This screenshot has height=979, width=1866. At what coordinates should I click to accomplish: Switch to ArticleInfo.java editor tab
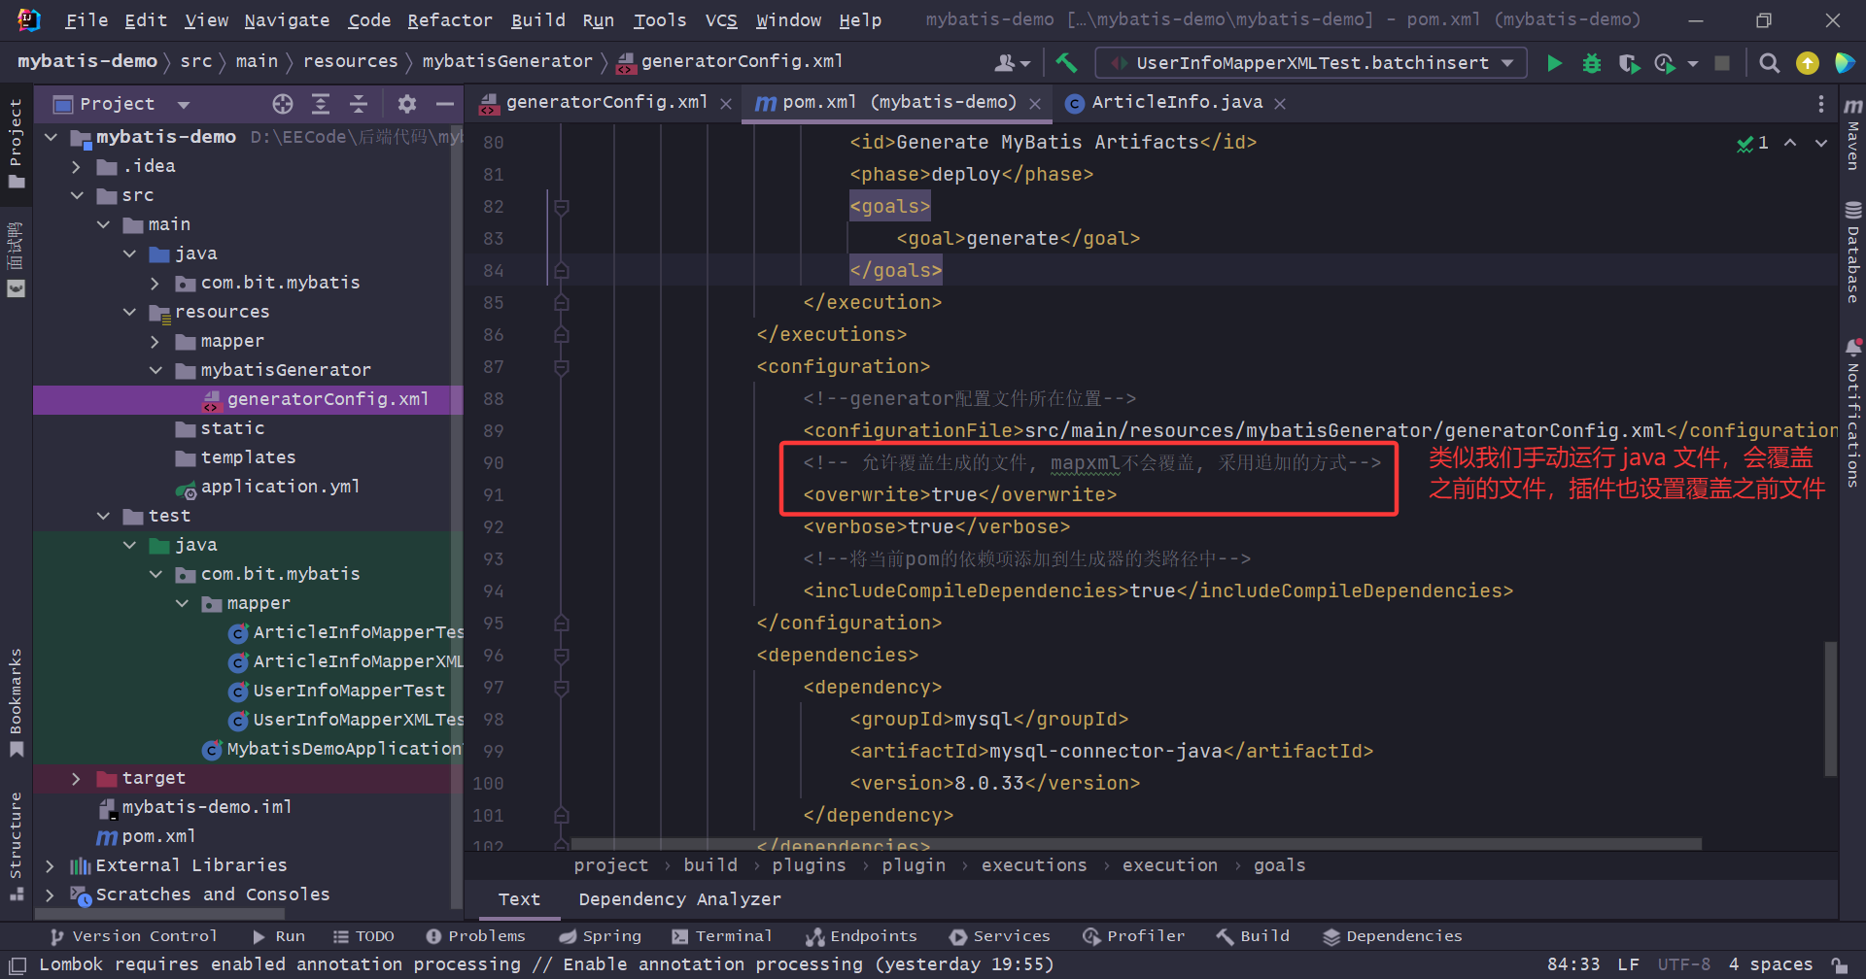(x=1177, y=102)
